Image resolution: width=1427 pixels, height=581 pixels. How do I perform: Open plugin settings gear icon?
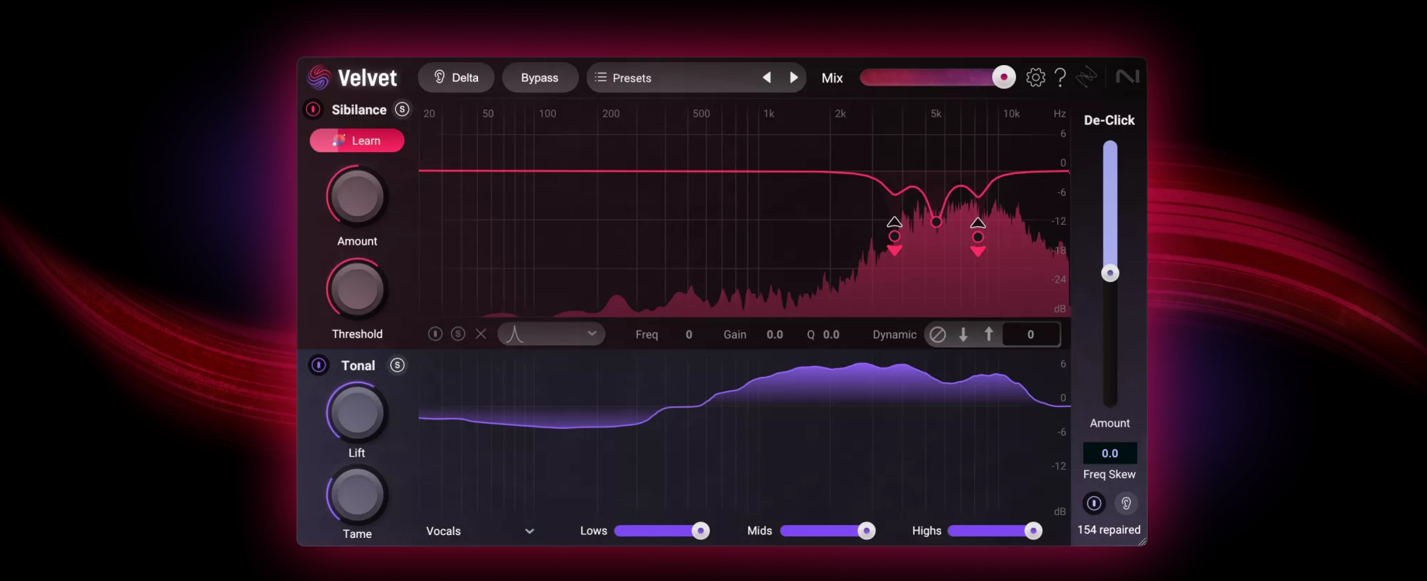(x=1035, y=77)
